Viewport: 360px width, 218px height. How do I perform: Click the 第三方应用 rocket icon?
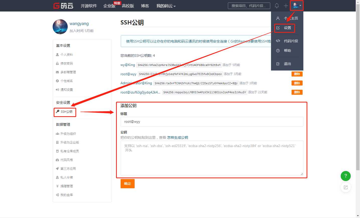coord(57,168)
